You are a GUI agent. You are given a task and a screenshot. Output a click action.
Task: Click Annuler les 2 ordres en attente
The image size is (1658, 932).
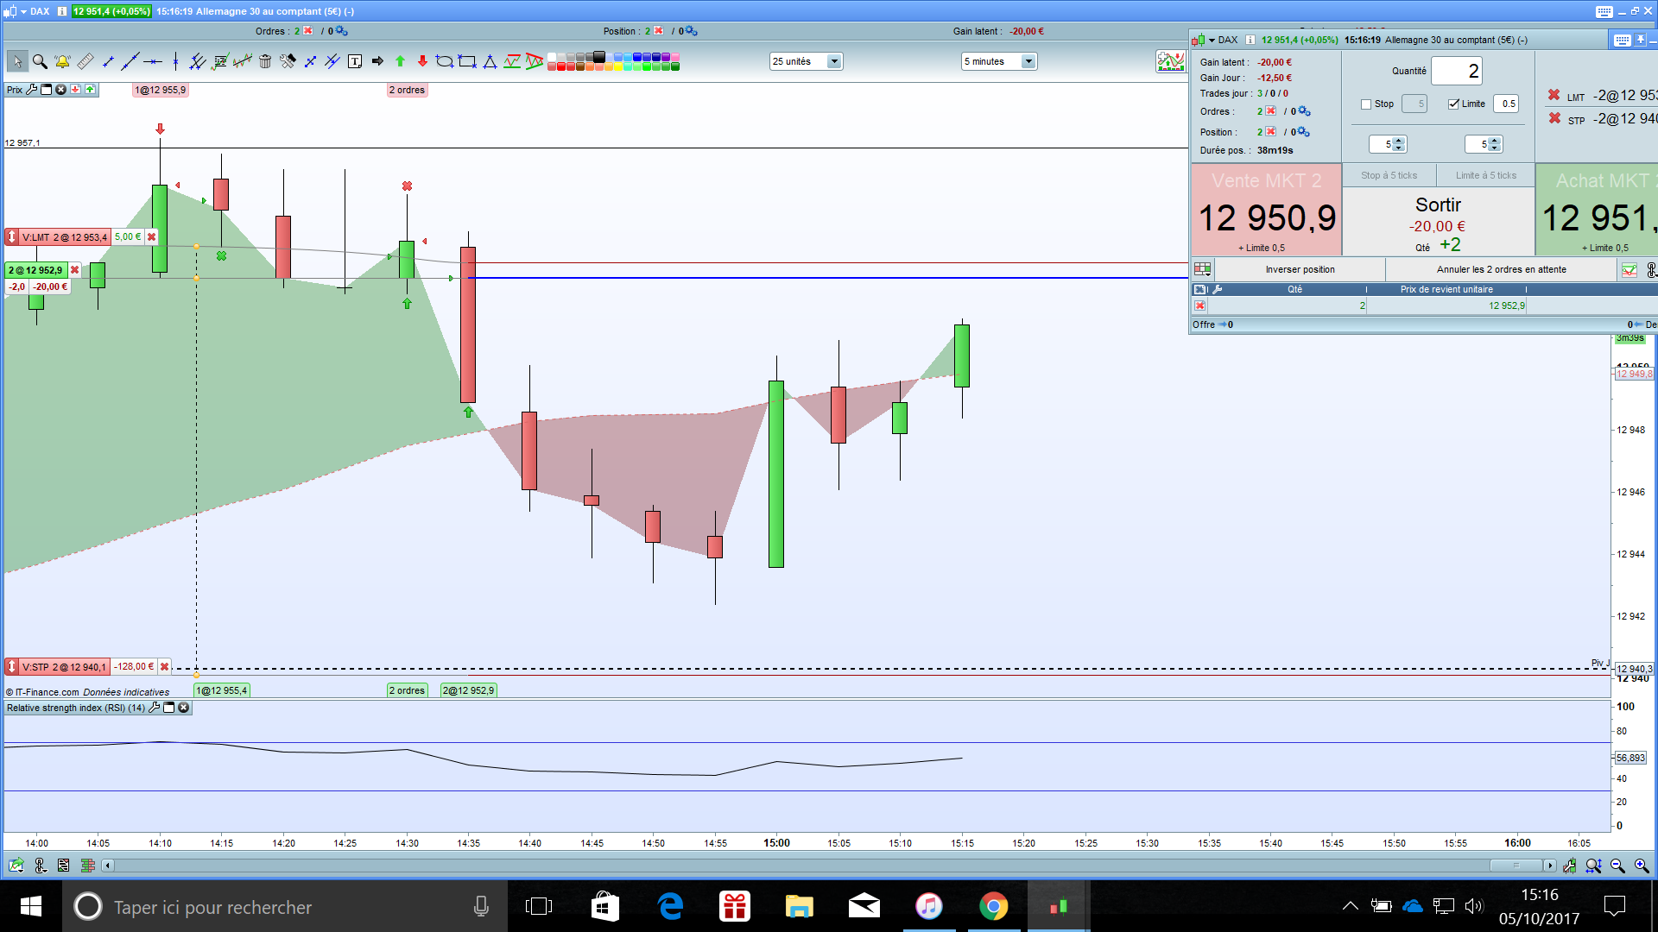(x=1501, y=270)
